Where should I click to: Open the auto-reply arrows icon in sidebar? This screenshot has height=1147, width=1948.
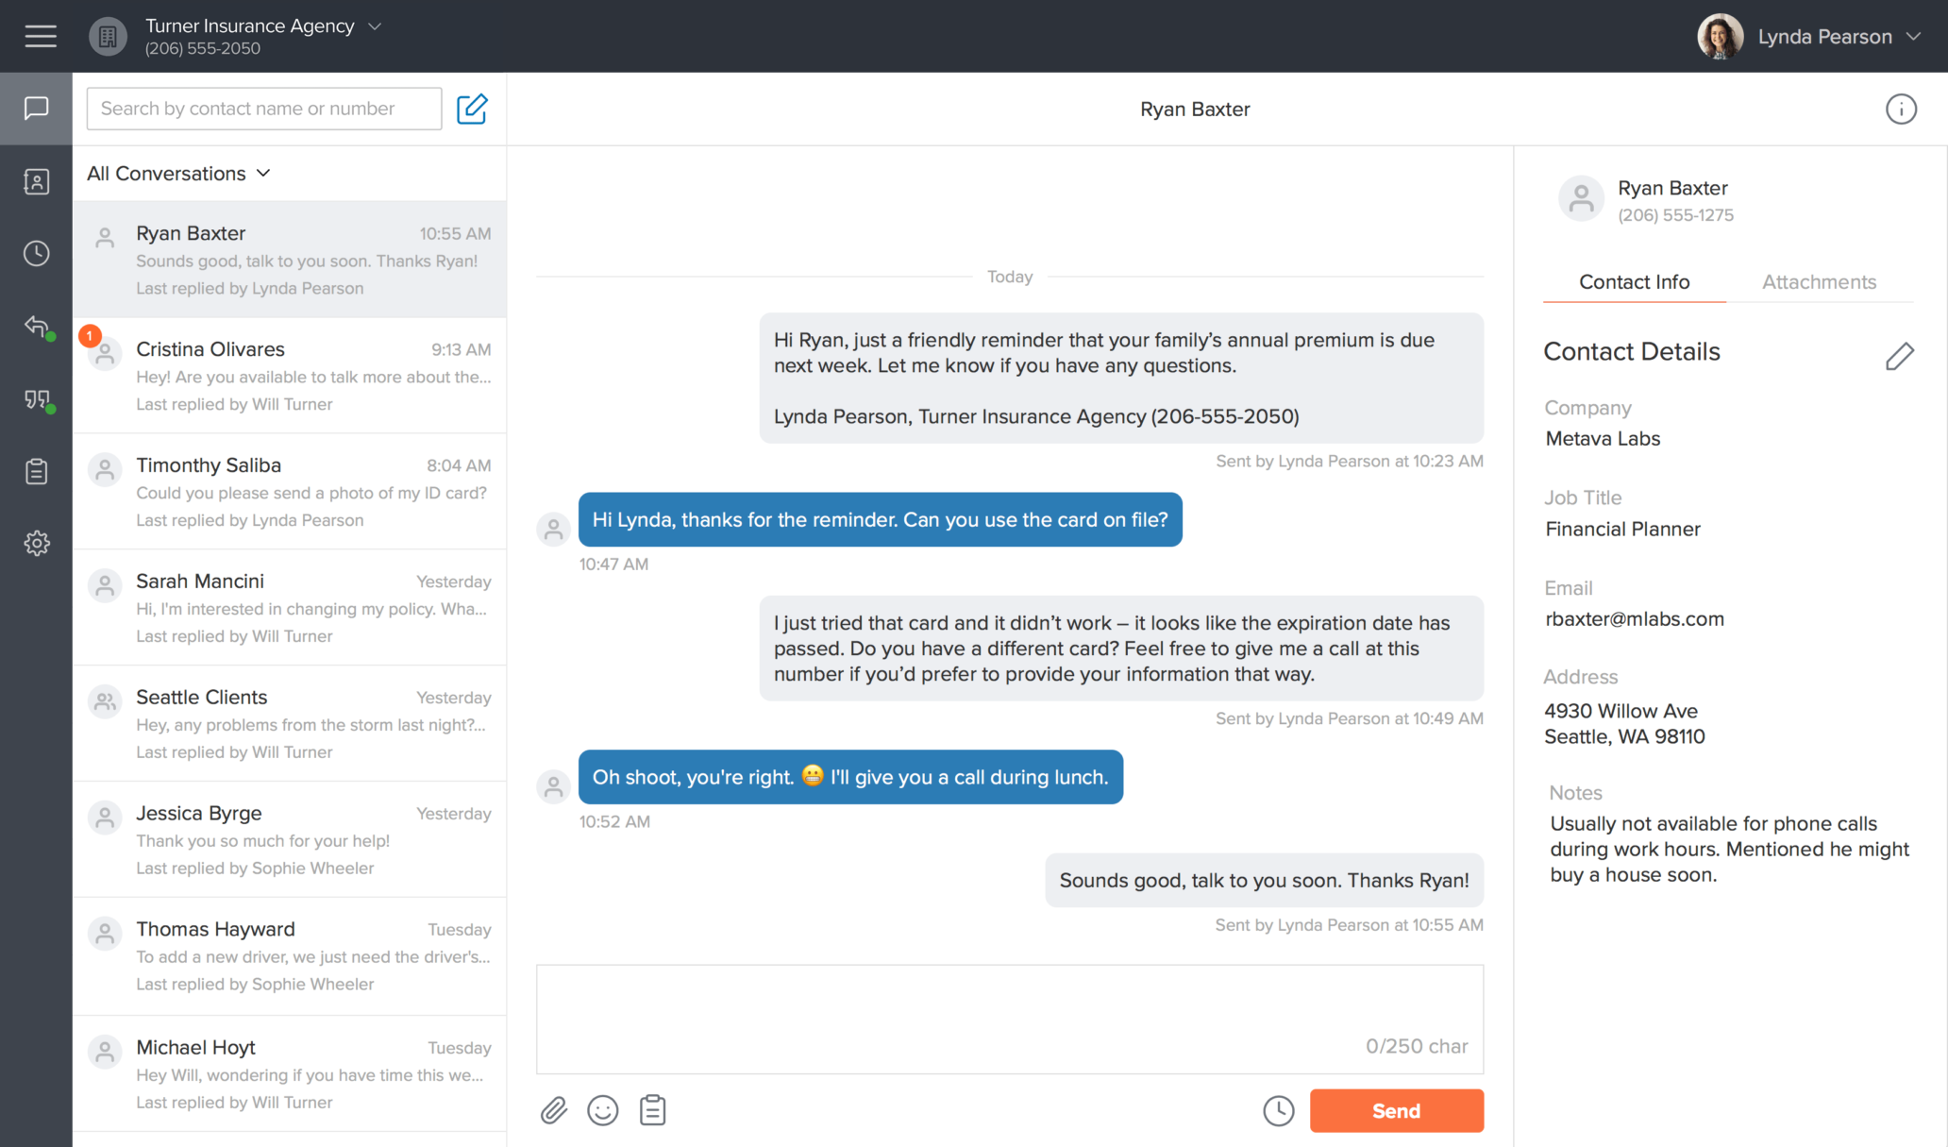tap(37, 327)
